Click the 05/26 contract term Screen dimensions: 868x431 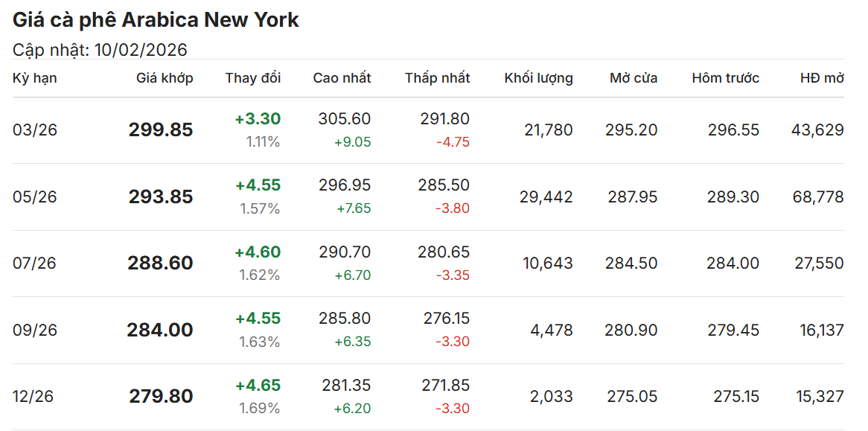coord(35,197)
